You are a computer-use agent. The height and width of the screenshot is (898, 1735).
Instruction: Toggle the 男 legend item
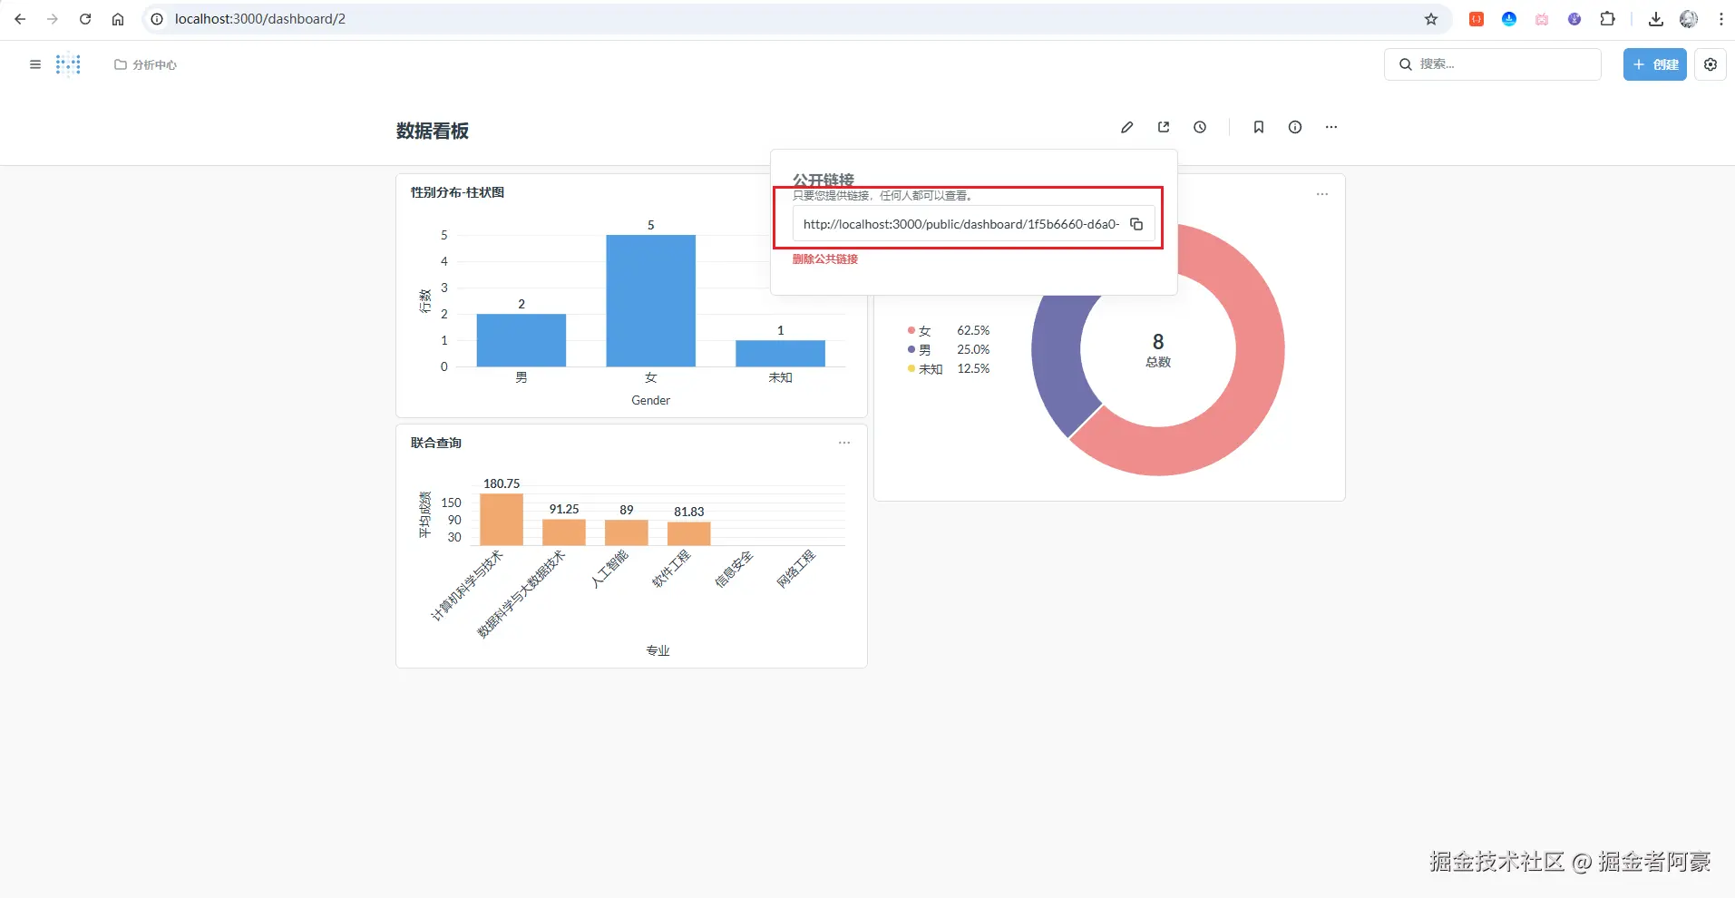920,350
